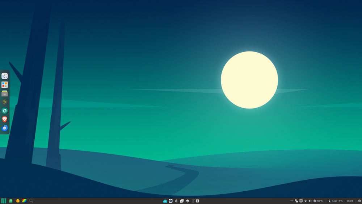This screenshot has width=362, height=204.
Task: Open the Bluetooth tray icon
Action: pos(176,201)
